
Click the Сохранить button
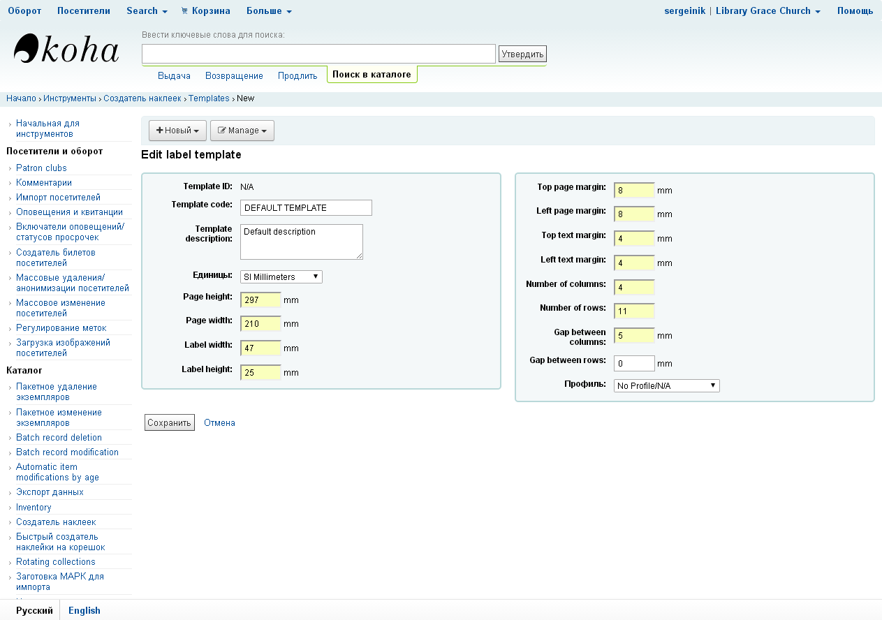click(x=169, y=422)
